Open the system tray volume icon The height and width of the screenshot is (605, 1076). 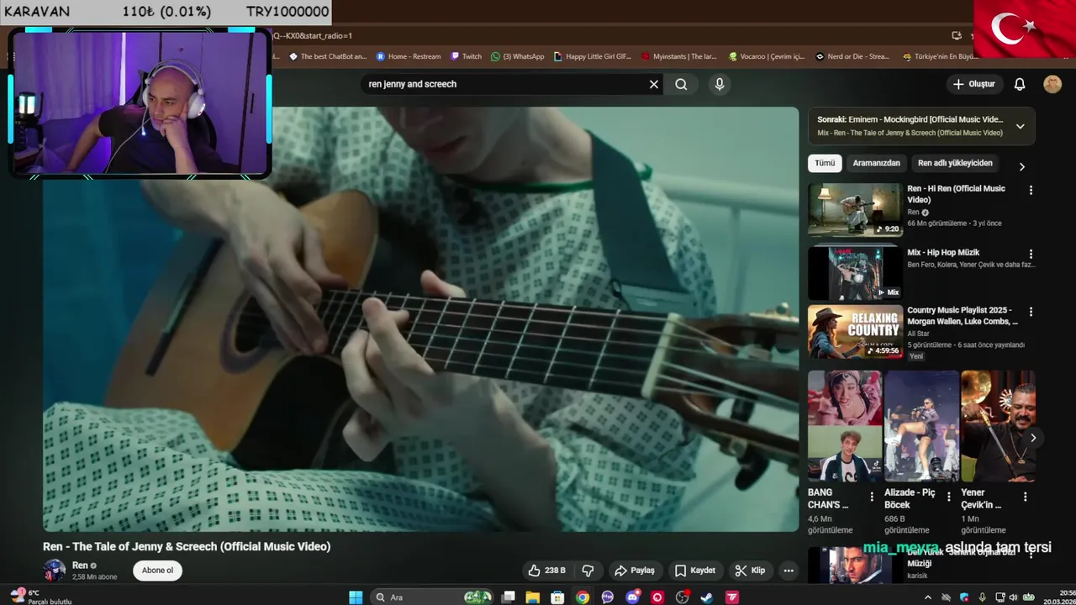coord(1013,597)
